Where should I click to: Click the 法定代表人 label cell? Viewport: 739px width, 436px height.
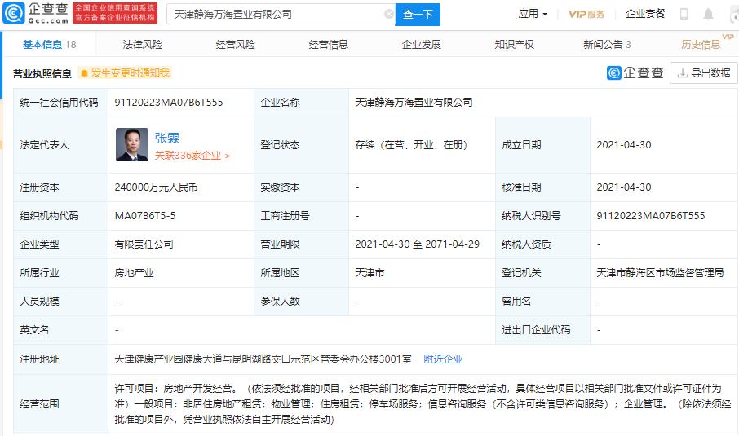point(61,144)
